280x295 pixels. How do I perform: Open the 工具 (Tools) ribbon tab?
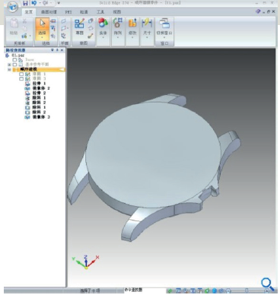100,12
